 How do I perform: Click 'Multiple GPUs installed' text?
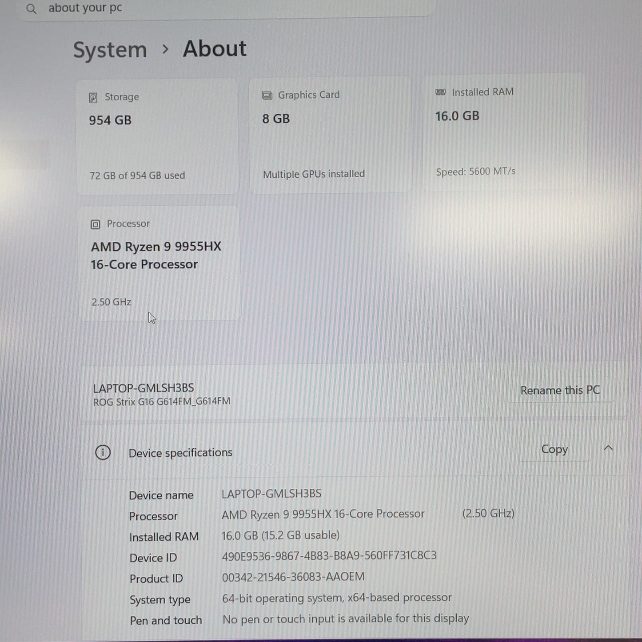click(x=314, y=174)
